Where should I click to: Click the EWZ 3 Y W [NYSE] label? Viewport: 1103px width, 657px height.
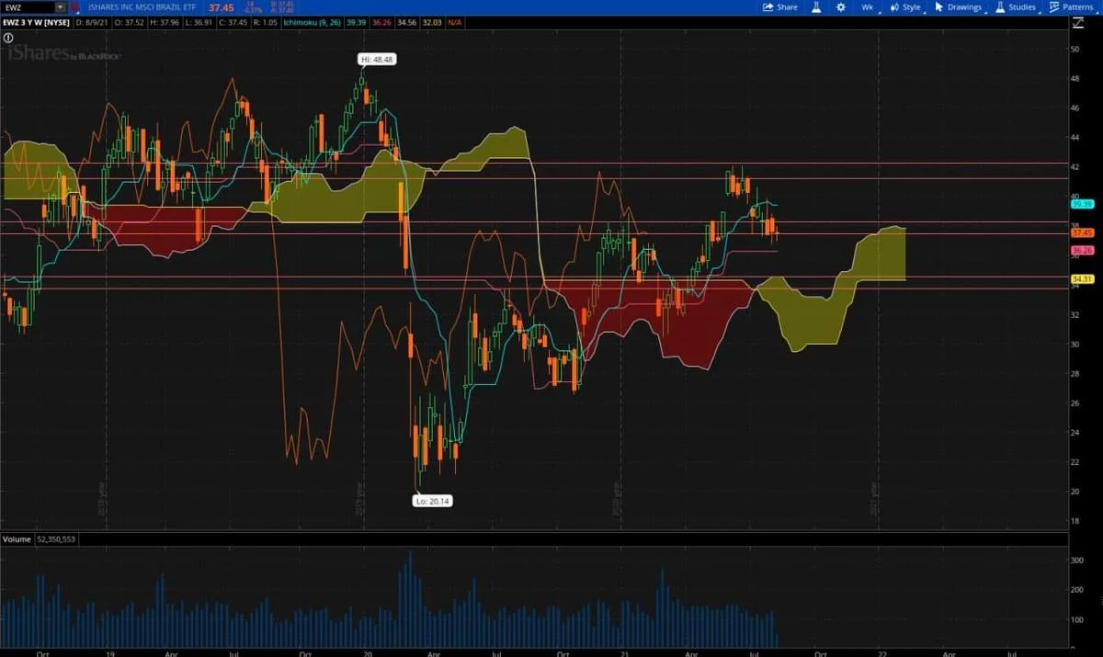point(36,22)
